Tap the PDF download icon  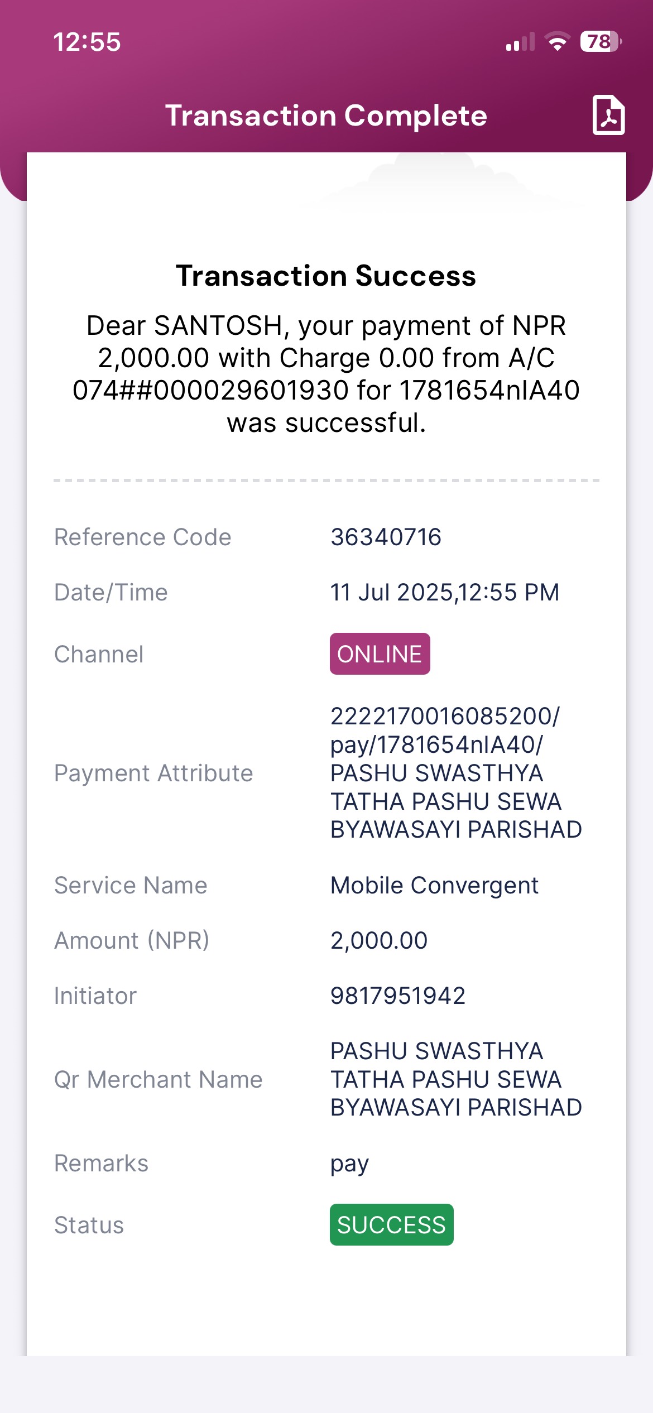click(x=608, y=115)
